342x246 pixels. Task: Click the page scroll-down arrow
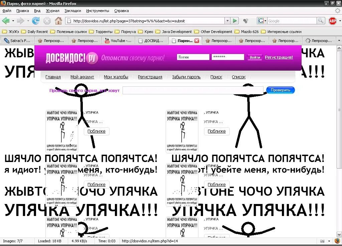(x=339, y=234)
